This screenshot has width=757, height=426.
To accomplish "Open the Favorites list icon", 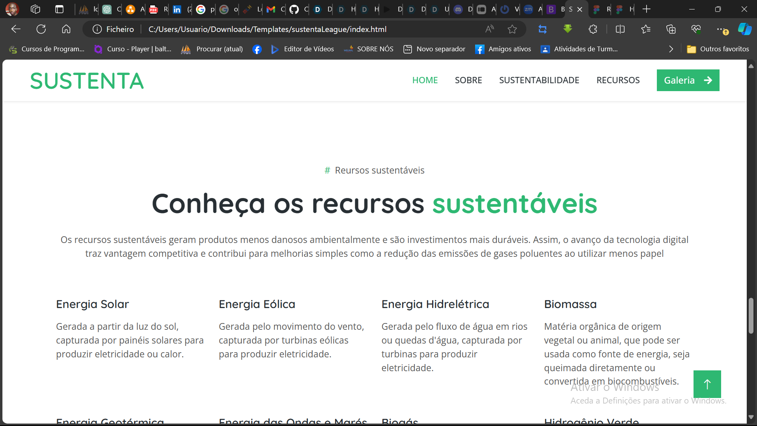I will (646, 29).
